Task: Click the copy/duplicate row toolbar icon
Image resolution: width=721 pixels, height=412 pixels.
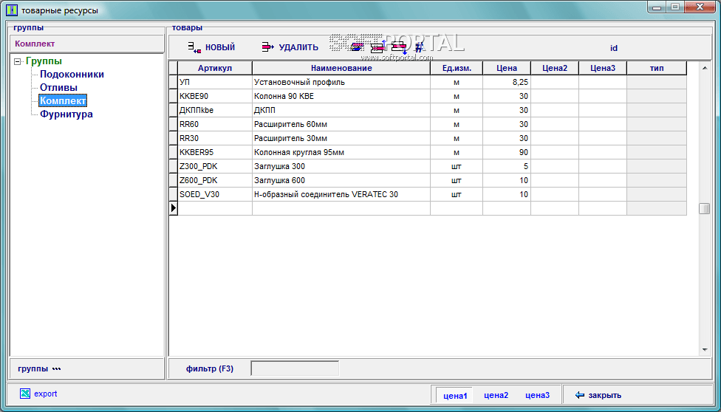Action: (357, 47)
